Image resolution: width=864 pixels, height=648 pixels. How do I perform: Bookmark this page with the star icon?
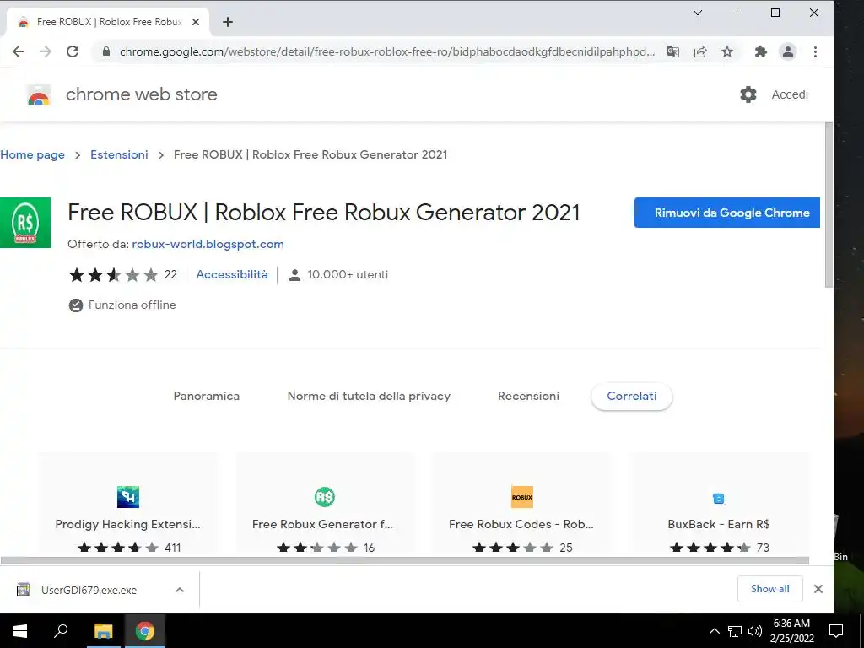727,51
